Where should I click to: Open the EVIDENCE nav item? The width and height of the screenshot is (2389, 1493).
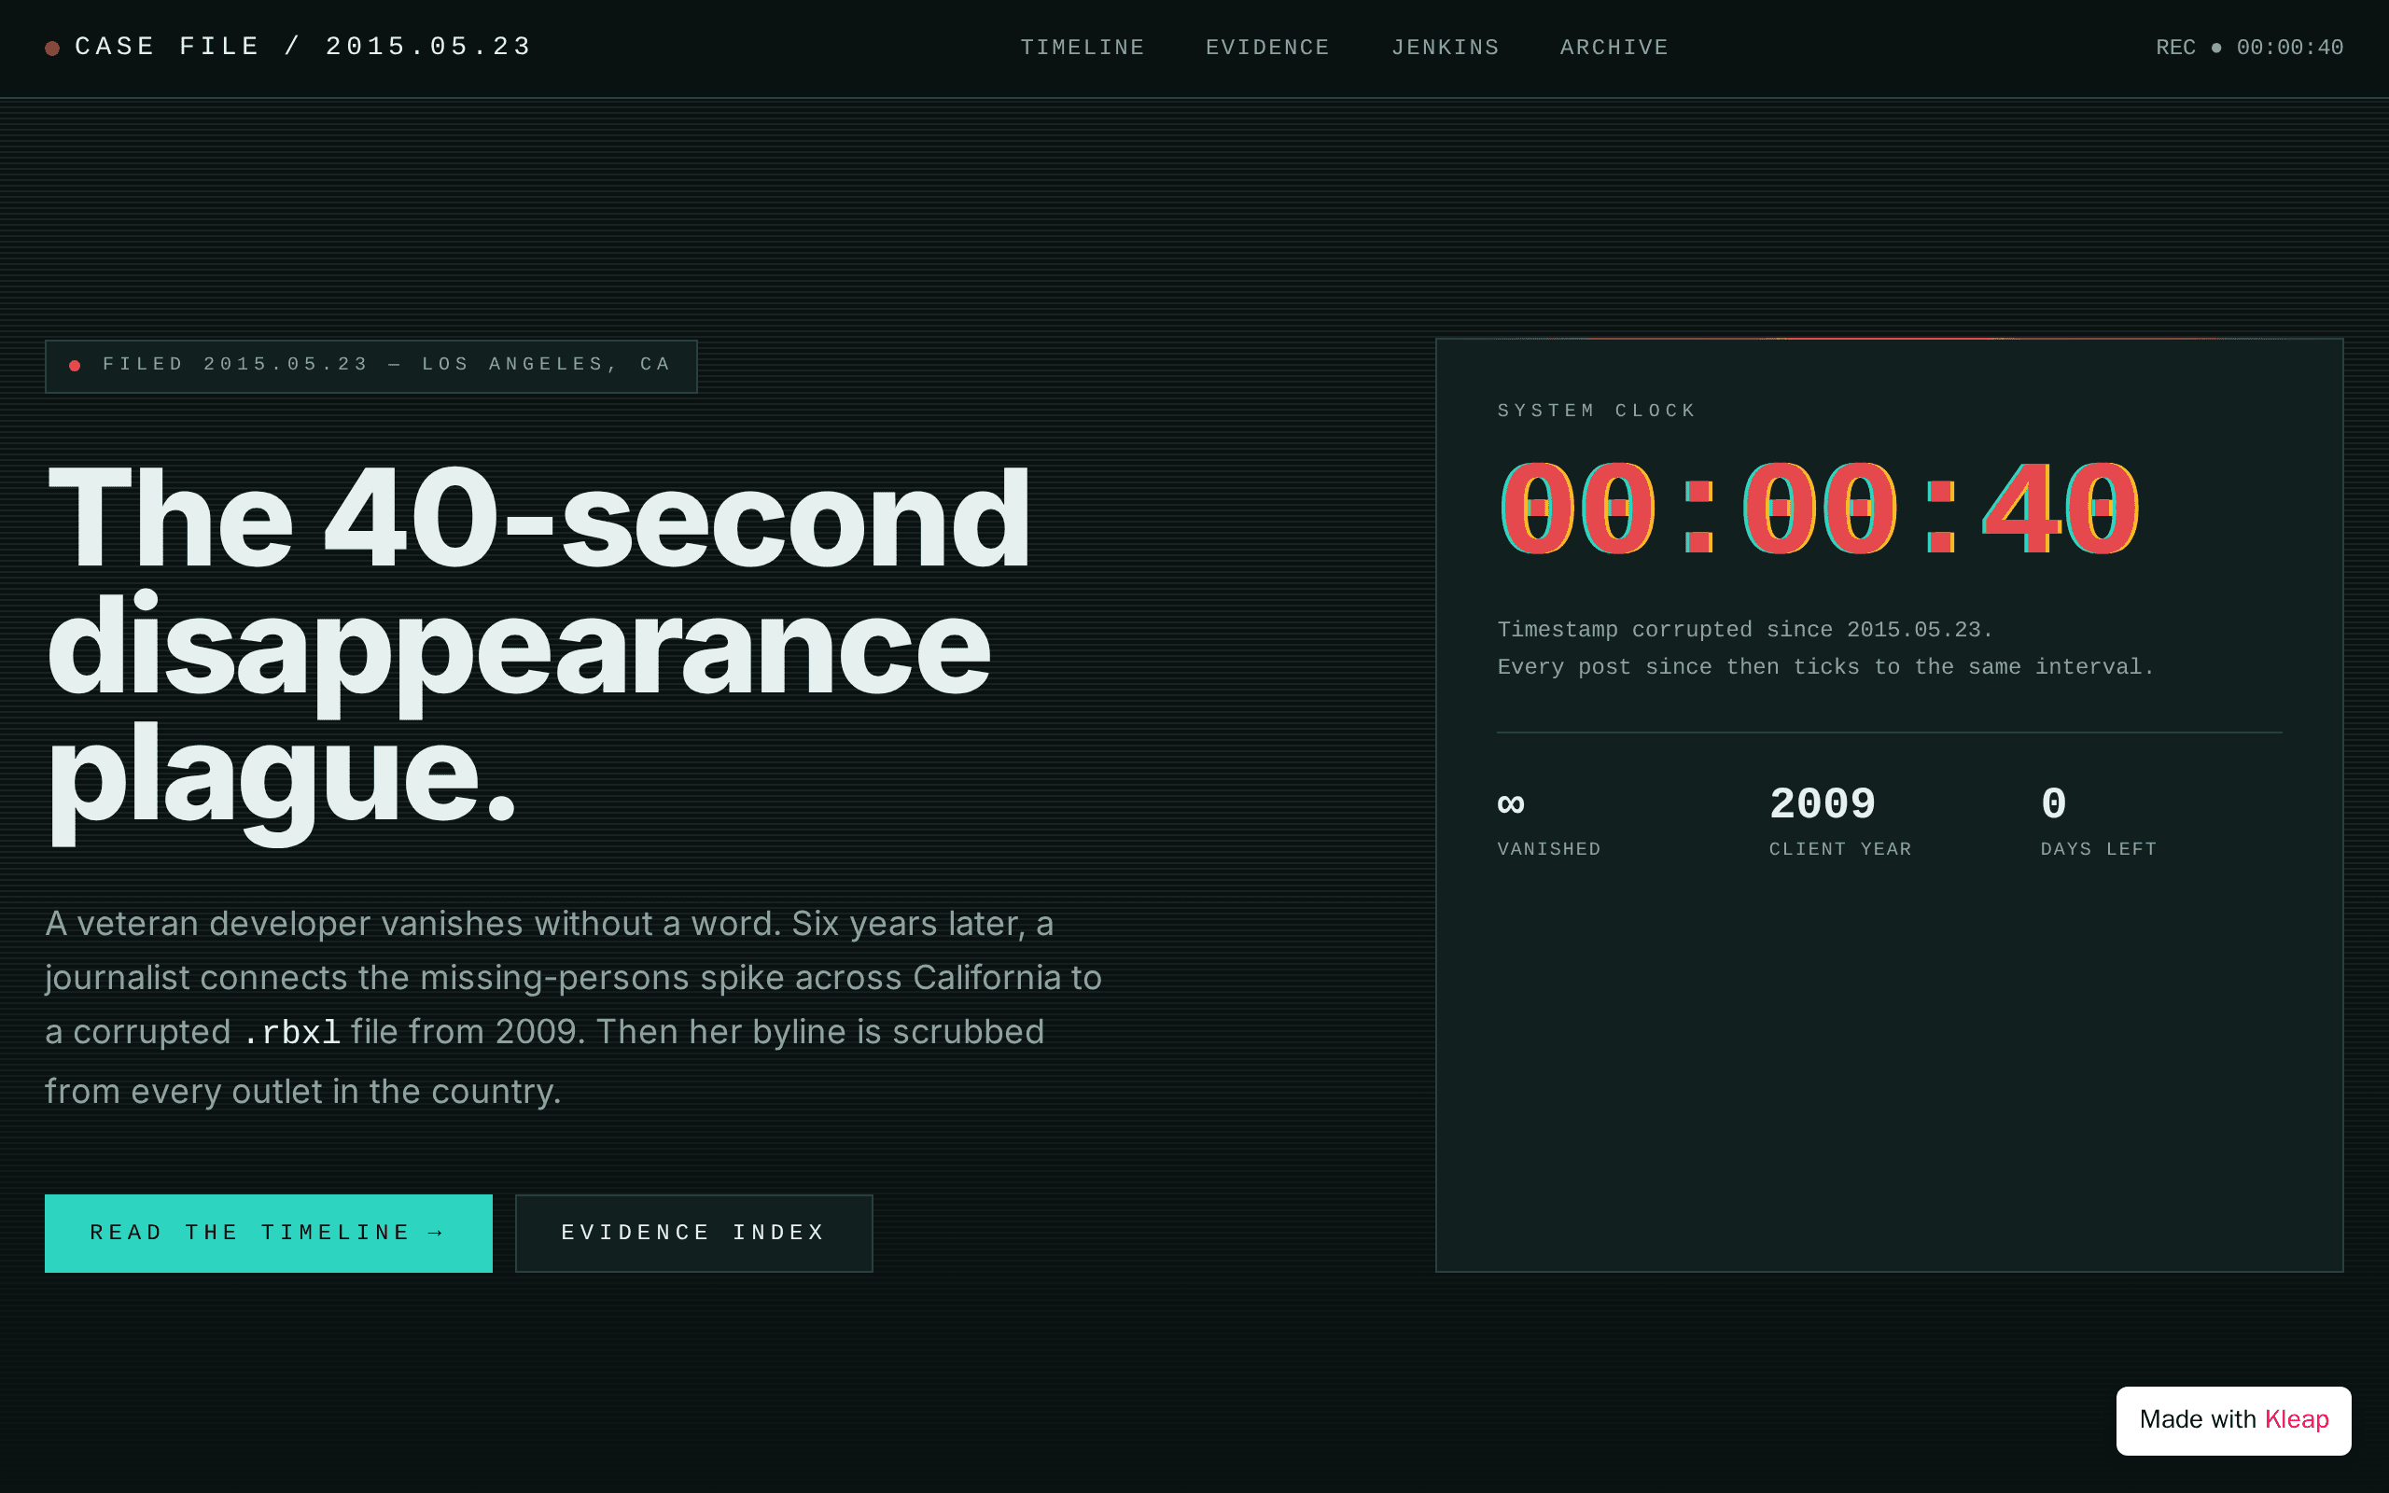1267,48
